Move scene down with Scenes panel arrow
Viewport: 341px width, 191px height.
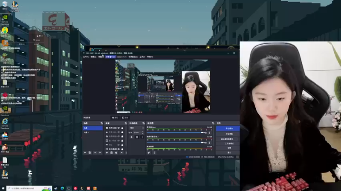(100, 153)
